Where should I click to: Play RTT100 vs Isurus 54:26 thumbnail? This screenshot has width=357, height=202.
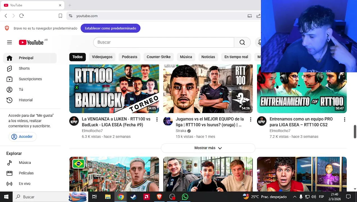(x=208, y=89)
